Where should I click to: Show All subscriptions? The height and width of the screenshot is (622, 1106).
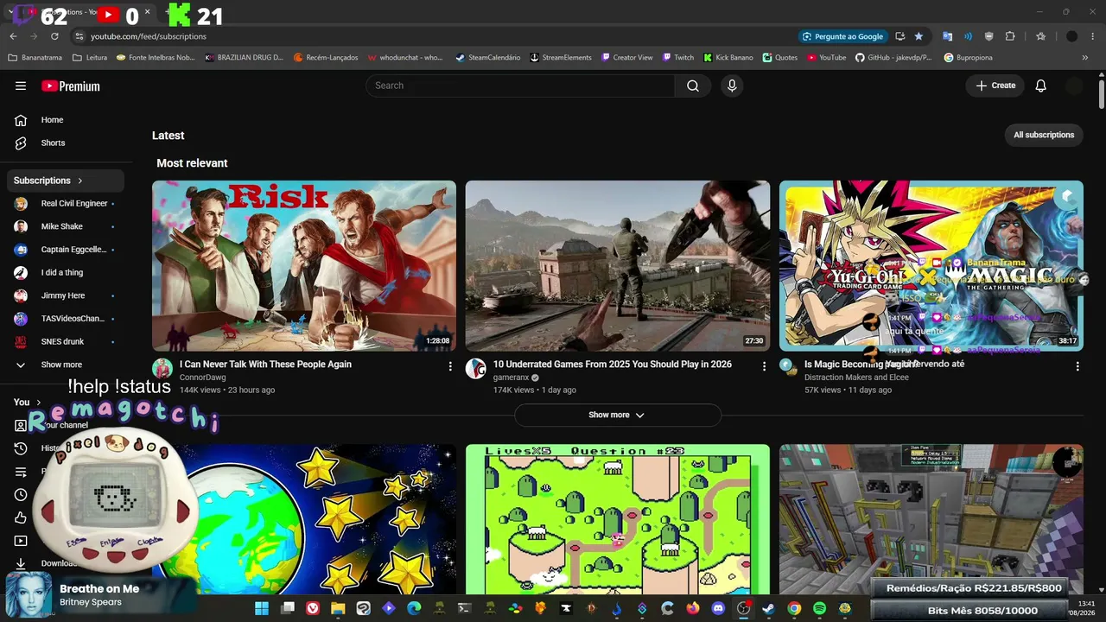pyautogui.click(x=1044, y=135)
